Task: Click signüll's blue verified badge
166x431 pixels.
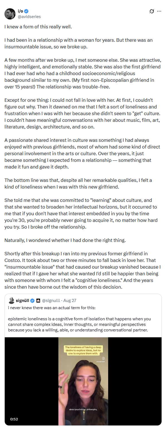Action: tap(32, 301)
